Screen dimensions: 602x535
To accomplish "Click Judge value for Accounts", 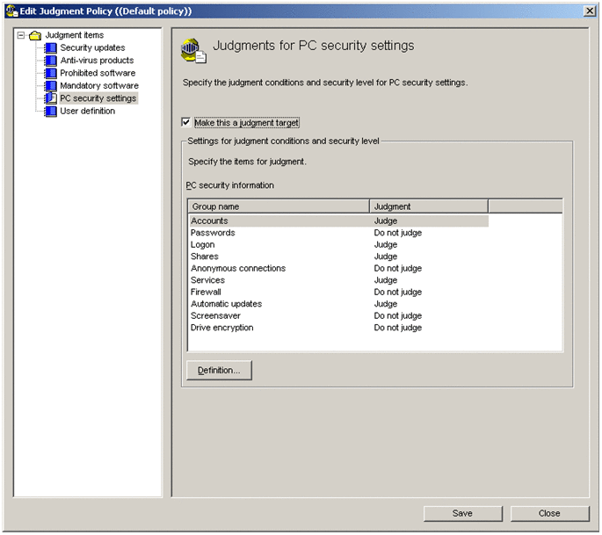I will 386,221.
